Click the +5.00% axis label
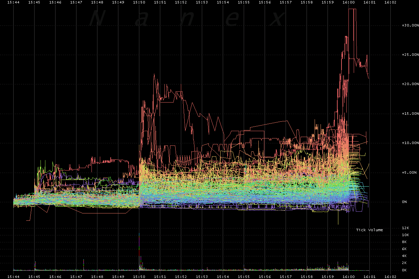The height and width of the screenshot is (279, 419). click(409, 172)
